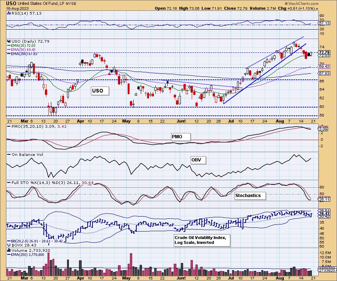Viewport: 337px width, 281px height.
Task: Click the 69.43 EMA tag on right axis
Action: pos(324,66)
